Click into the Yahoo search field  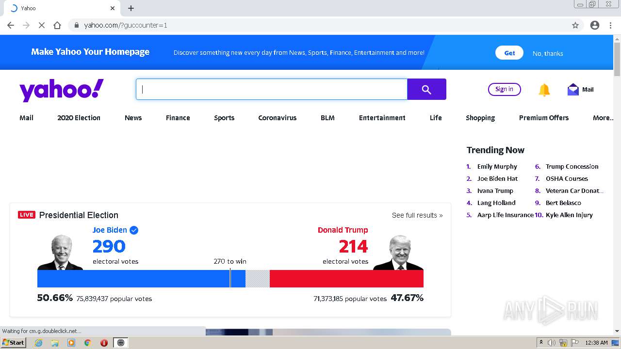[x=272, y=89]
